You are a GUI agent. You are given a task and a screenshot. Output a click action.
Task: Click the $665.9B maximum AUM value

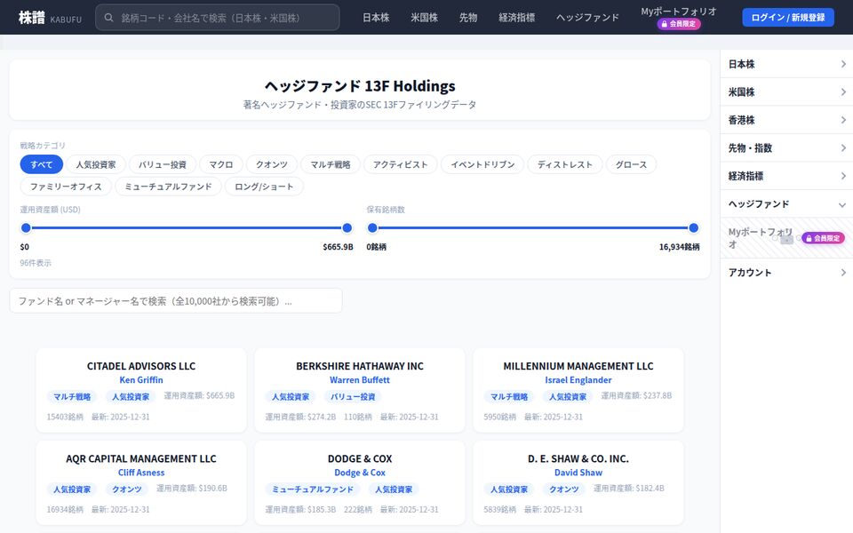tap(338, 247)
